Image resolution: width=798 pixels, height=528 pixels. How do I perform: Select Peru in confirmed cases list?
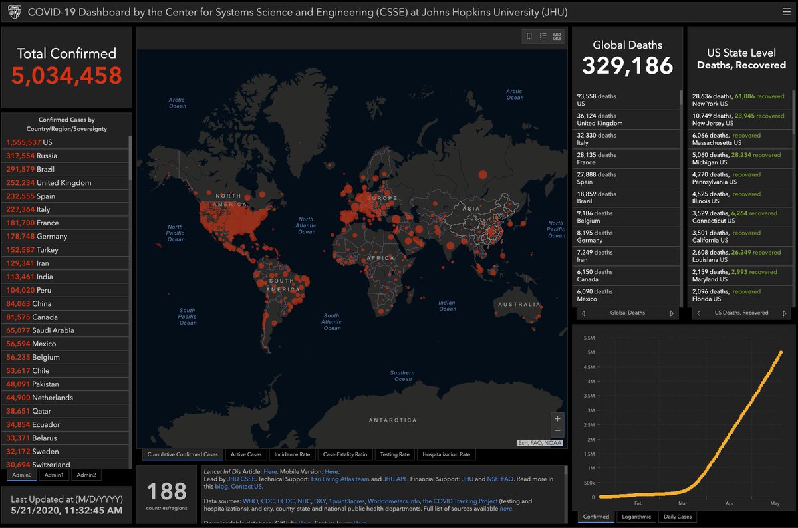pos(65,290)
